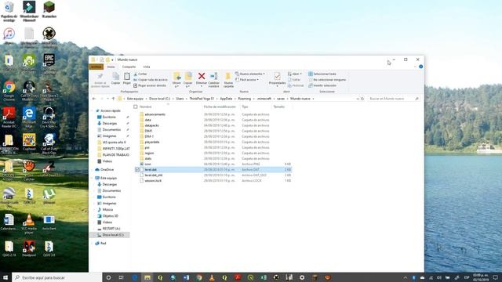The width and height of the screenshot is (502, 282).
Task: Click the AppData breadcrumb segment
Action: pos(226,99)
